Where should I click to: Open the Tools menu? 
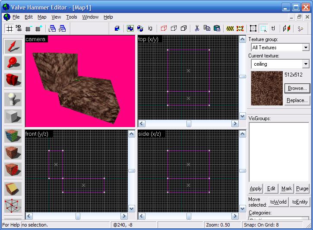[x=72, y=17]
